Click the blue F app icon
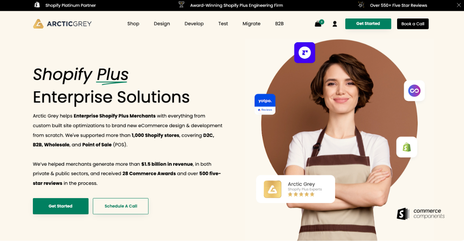Image resolution: width=464 pixels, height=242 pixels. pos(305,53)
